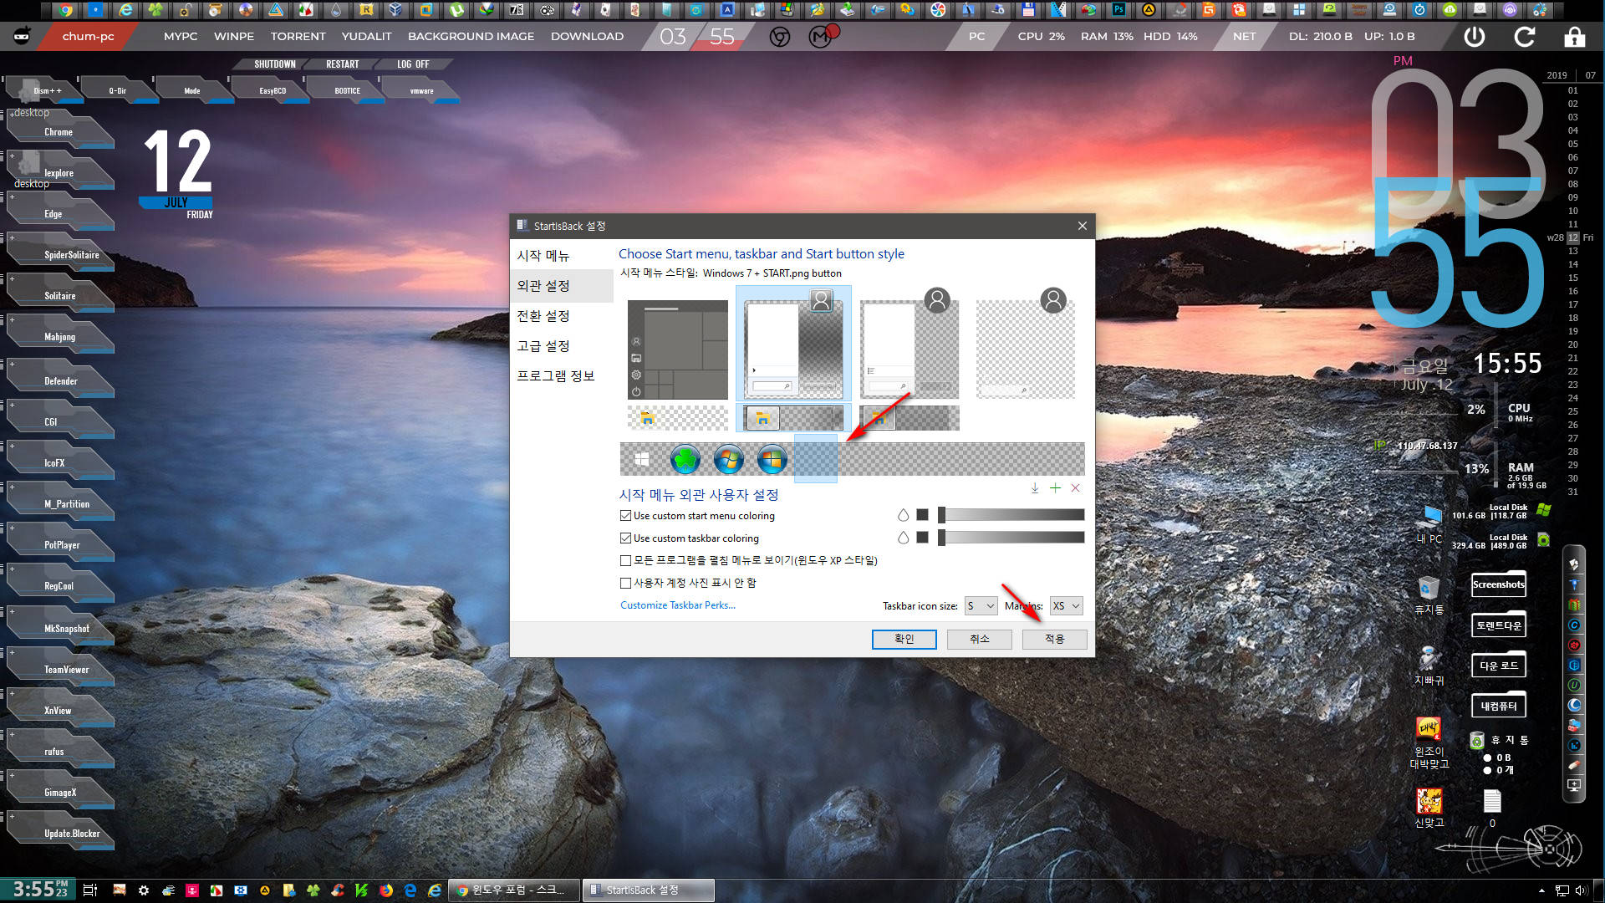Choose the Windows 10 start menu style thumbnail
The image size is (1605, 903).
tap(678, 349)
